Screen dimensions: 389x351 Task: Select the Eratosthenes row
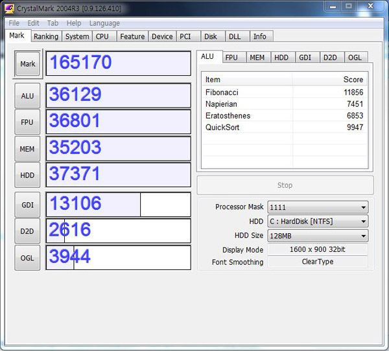tap(285, 115)
